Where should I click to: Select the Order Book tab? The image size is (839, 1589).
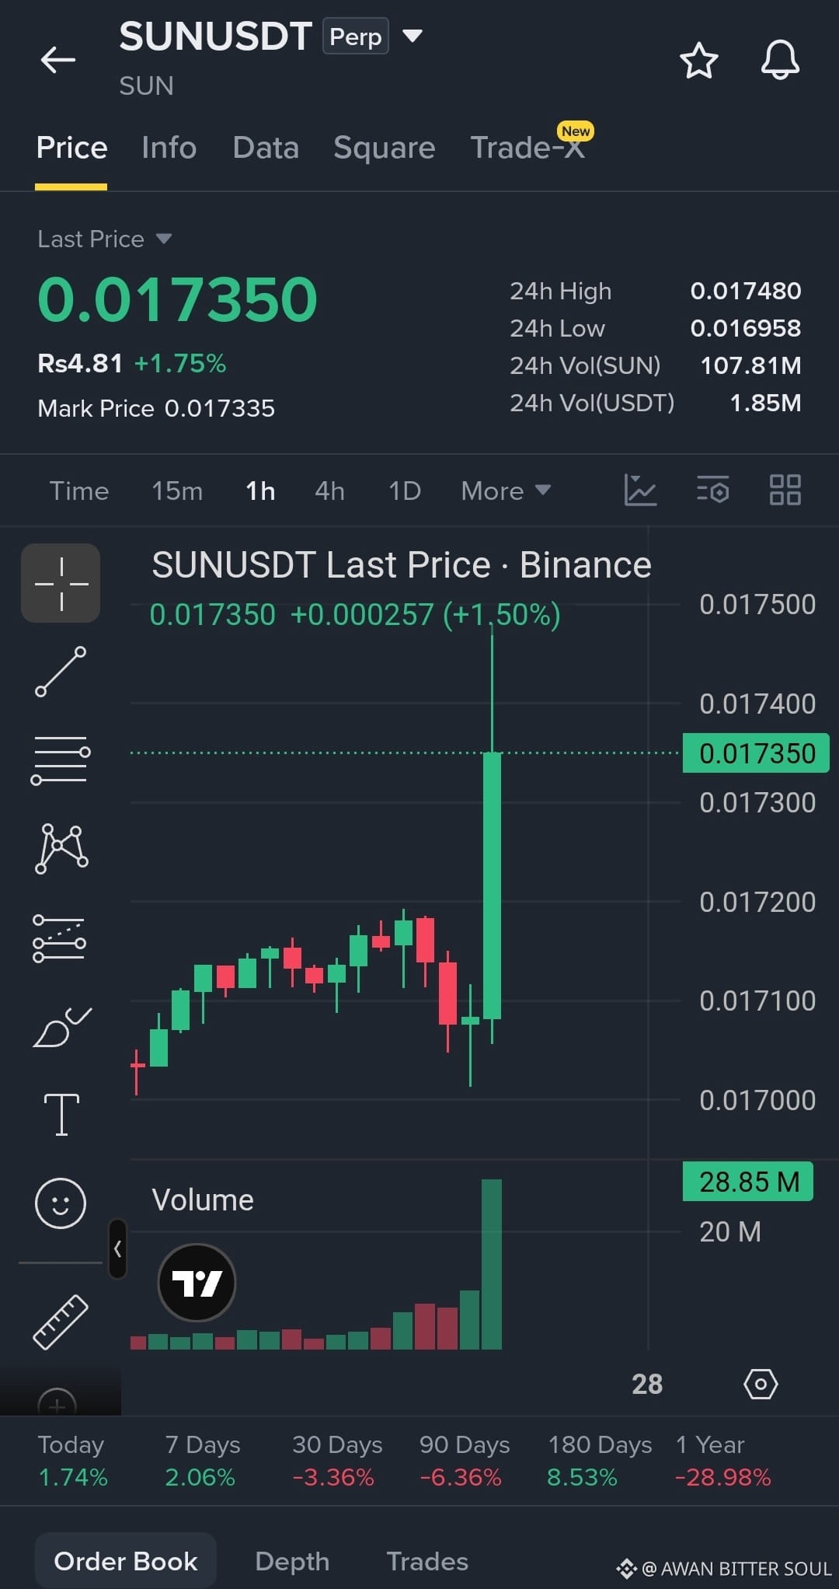pyautogui.click(x=126, y=1561)
